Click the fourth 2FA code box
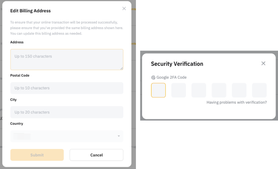 [219, 90]
